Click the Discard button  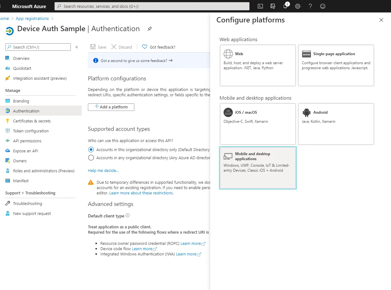click(x=122, y=47)
